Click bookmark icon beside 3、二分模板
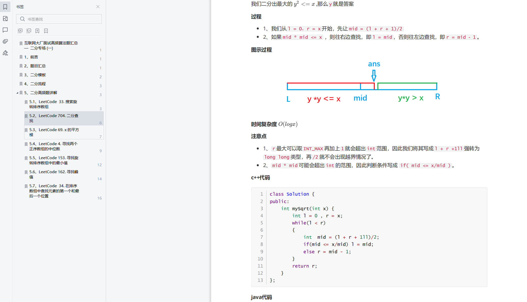This screenshot has width=527, height=302. (x=21, y=75)
